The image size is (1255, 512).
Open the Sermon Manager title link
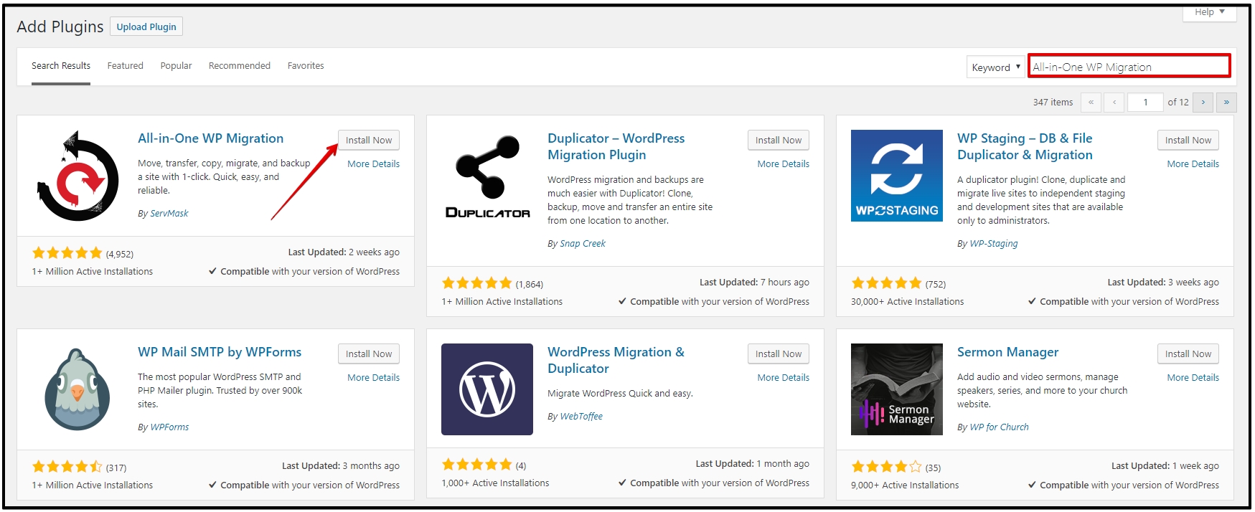pyautogui.click(x=1007, y=352)
